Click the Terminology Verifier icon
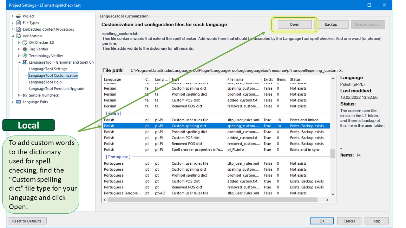The width and height of the screenshot is (406, 228). 25,56
